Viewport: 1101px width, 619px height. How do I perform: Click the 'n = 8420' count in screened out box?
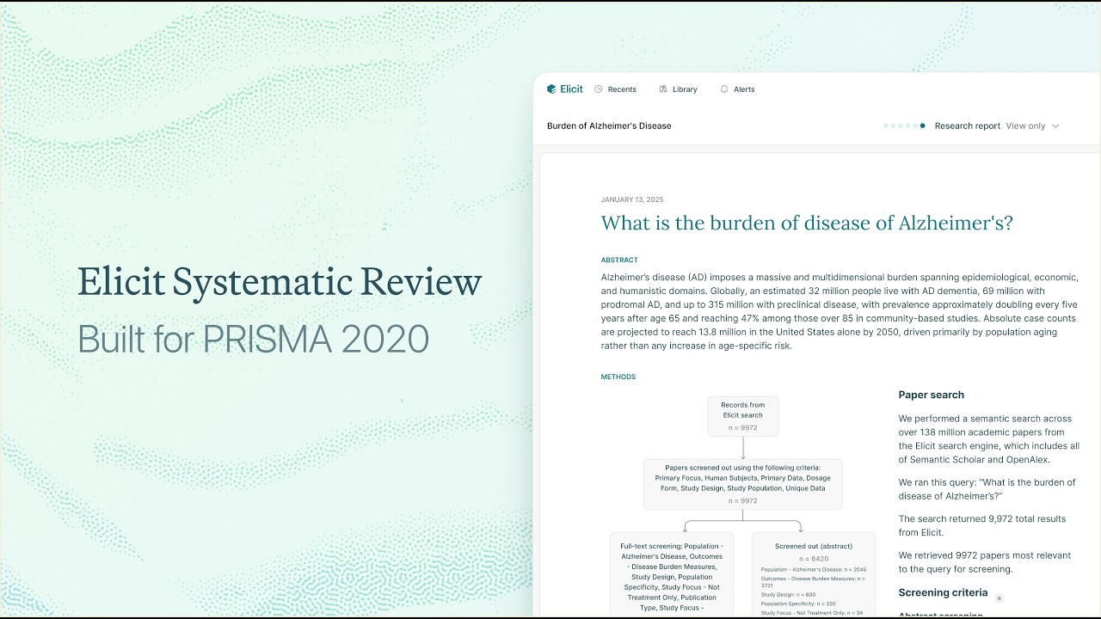(813, 559)
